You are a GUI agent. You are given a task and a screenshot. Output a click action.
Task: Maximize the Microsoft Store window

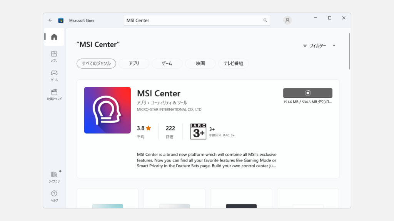coord(330,18)
